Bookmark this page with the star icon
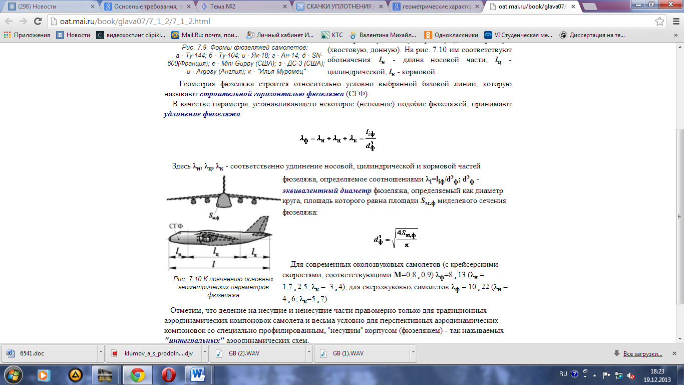The image size is (684, 385). click(660, 22)
